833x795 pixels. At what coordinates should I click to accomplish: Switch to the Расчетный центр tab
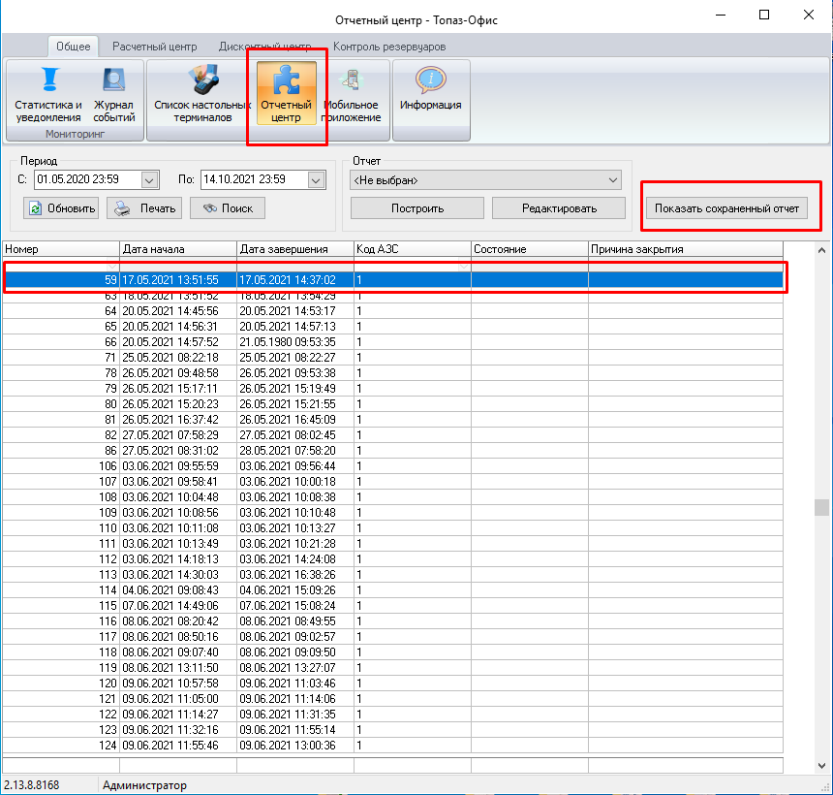[x=155, y=47]
